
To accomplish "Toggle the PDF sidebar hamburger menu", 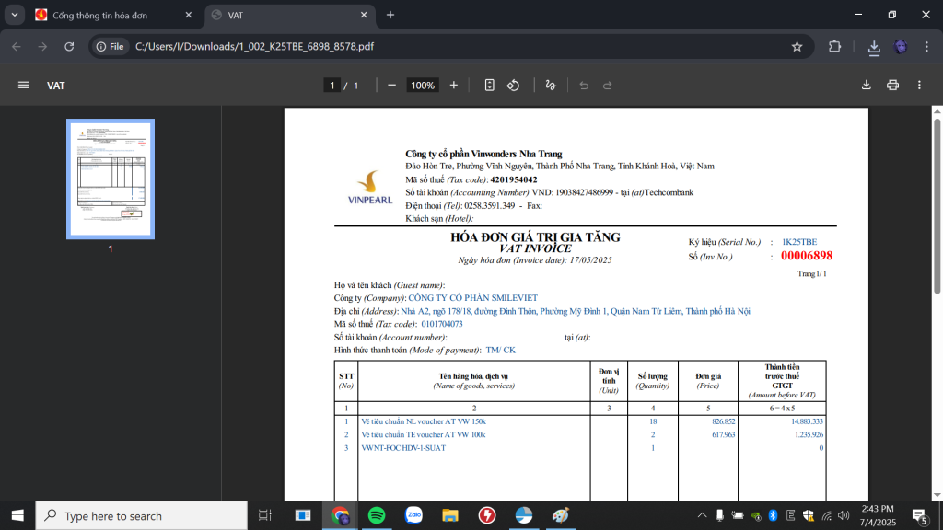I will click(23, 86).
